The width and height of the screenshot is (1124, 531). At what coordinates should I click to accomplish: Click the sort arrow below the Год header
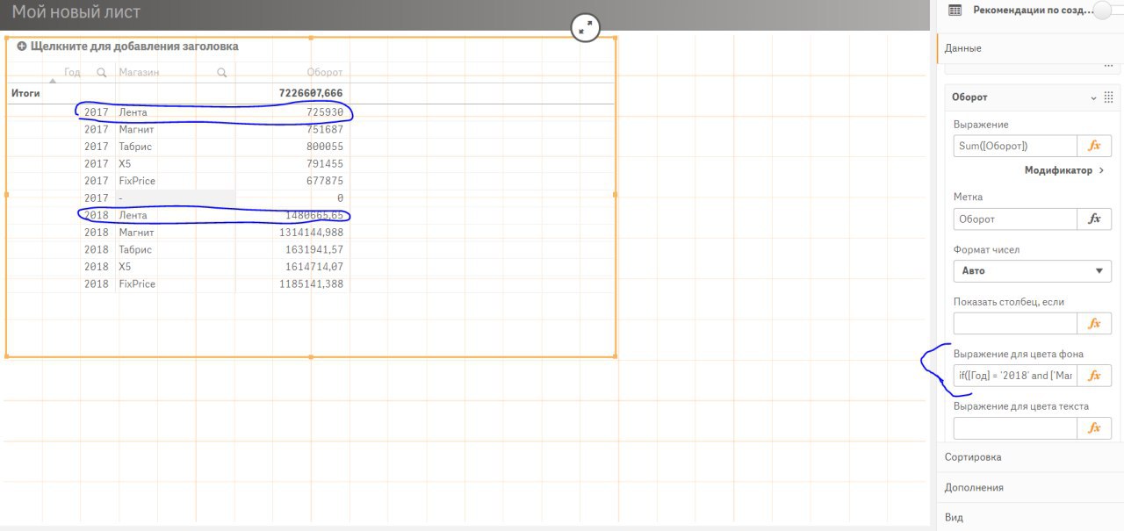pyautogui.click(x=52, y=81)
